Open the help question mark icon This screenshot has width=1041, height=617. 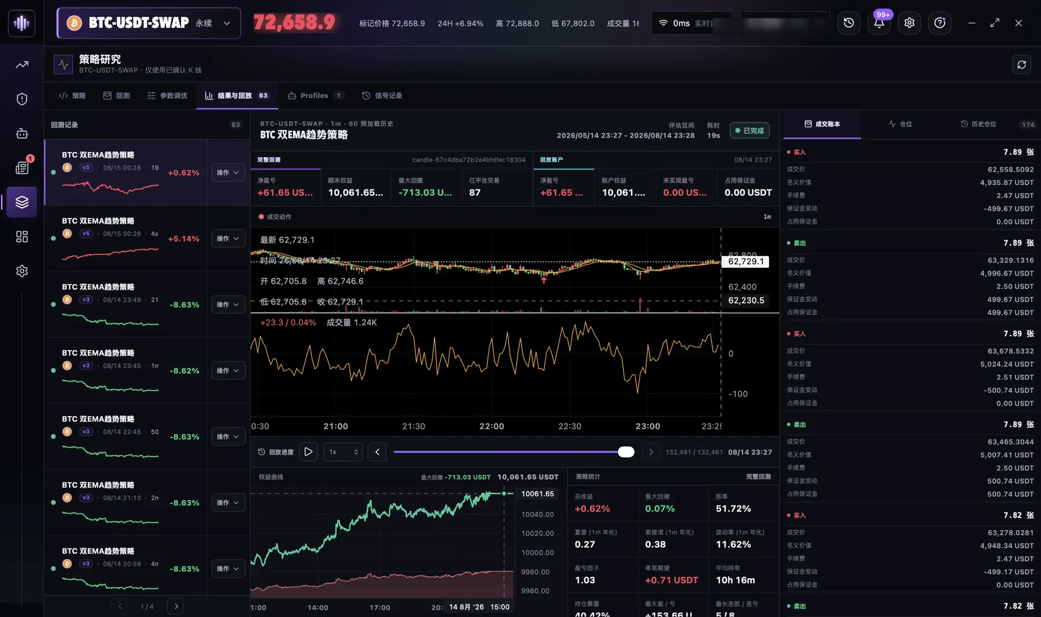click(x=940, y=23)
